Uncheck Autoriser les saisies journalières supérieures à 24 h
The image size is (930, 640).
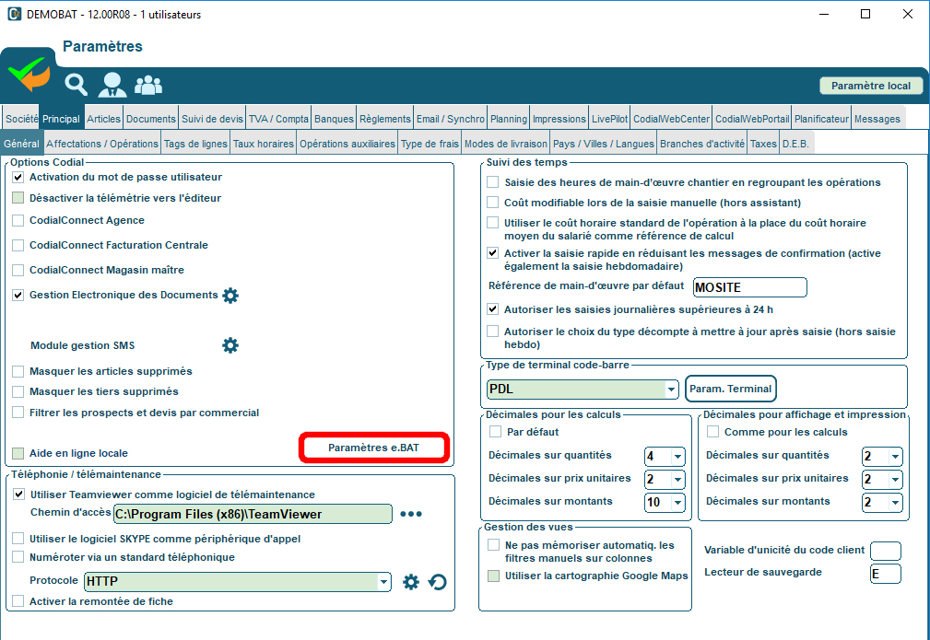pos(493,309)
